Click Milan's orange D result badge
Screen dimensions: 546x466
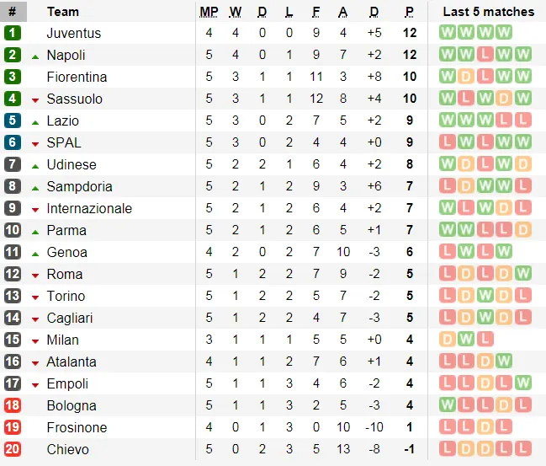pos(448,339)
